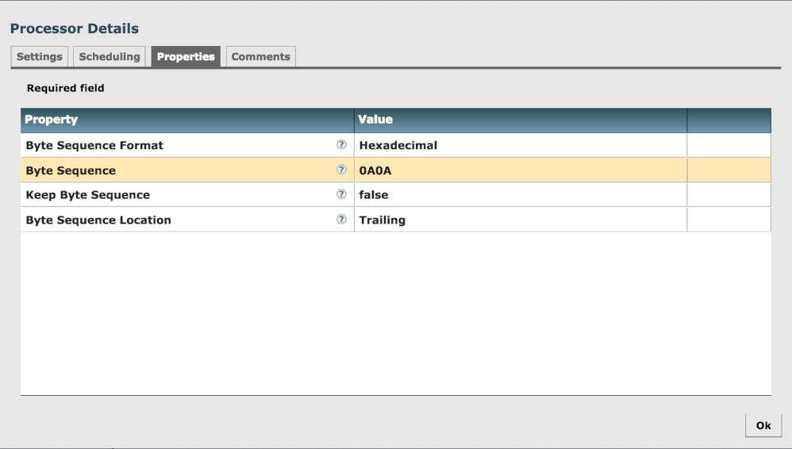The height and width of the screenshot is (449, 792).
Task: Select the Properties tab
Action: coord(186,56)
